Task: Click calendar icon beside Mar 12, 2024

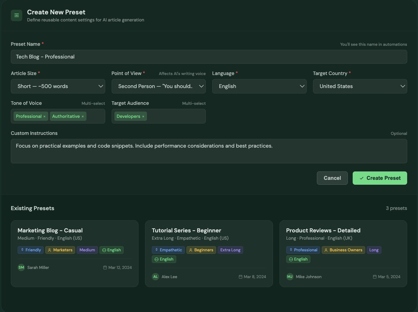Action: (105, 268)
